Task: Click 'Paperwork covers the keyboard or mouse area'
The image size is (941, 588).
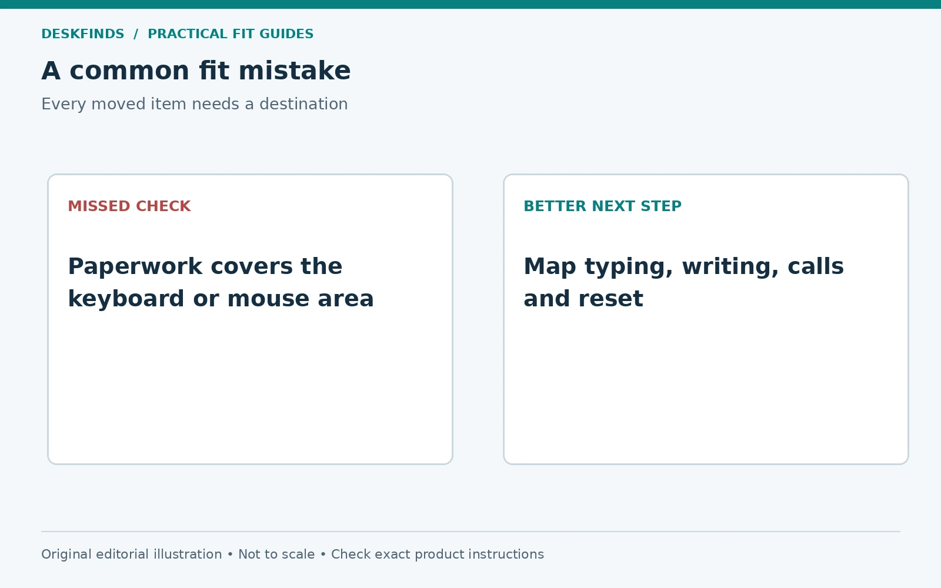Action: click(221, 282)
